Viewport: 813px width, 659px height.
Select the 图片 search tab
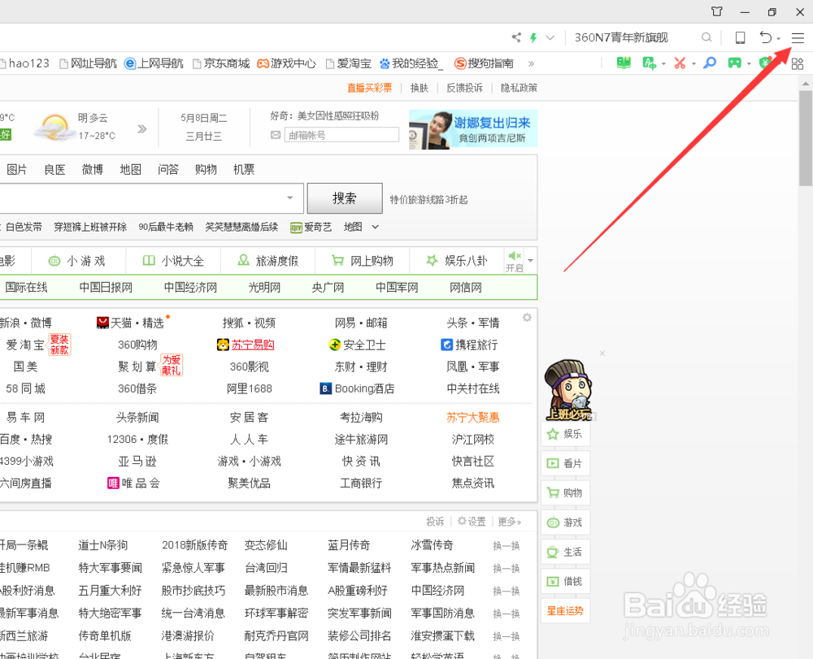tap(16, 170)
